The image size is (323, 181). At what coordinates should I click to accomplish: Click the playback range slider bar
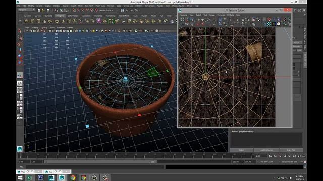(x=100, y=162)
